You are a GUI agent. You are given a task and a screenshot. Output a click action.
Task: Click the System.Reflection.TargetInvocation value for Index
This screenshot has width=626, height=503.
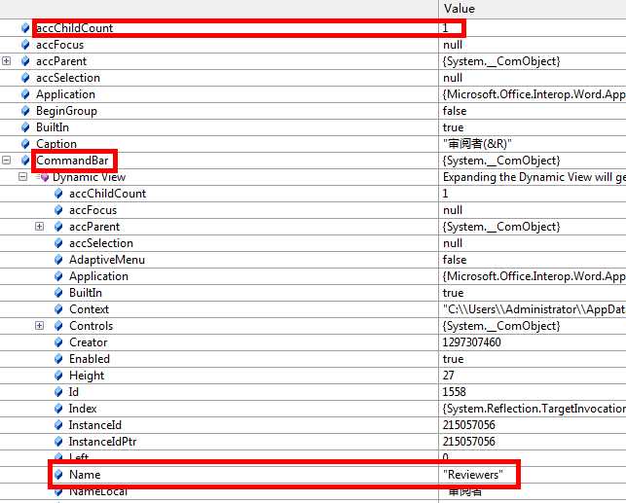(x=534, y=409)
